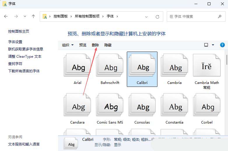
Task: Open recent locations dropdown chevron
Action: click(x=25, y=16)
